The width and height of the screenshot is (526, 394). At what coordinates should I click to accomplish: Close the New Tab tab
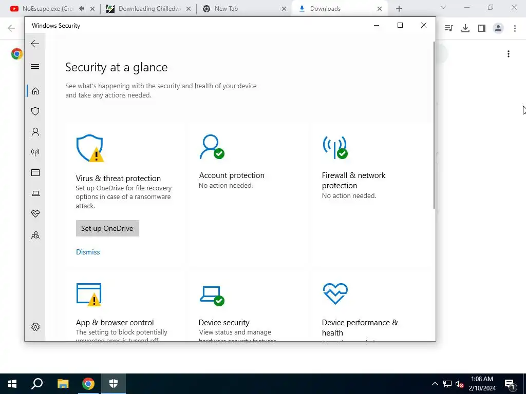pyautogui.click(x=284, y=9)
